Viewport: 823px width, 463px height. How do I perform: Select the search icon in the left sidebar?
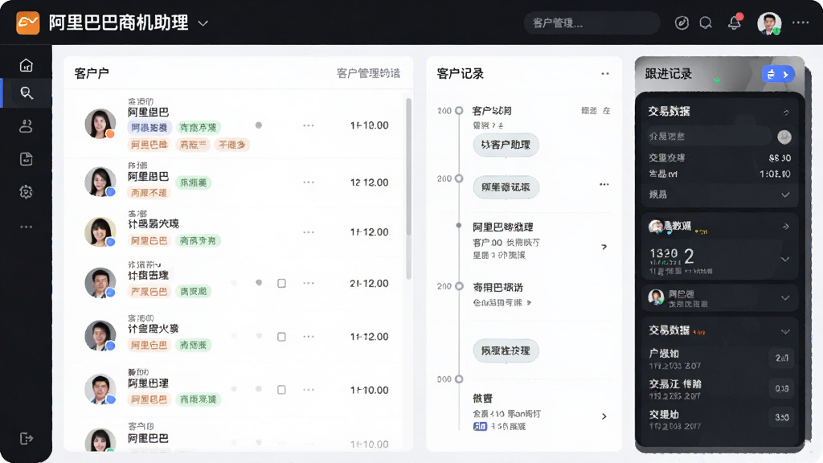27,93
